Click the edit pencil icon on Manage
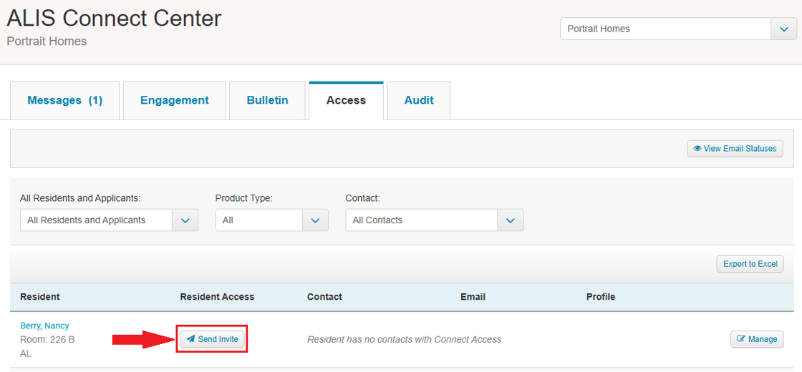Image resolution: width=802 pixels, height=372 pixels. pos(740,339)
